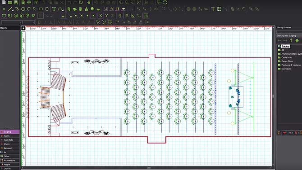Image resolution: width=302 pixels, height=170 pixels.
Task: Insert a cone 3D shape
Action: [x=87, y=9]
